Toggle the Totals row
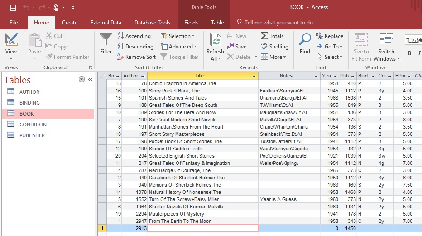 [272, 36]
